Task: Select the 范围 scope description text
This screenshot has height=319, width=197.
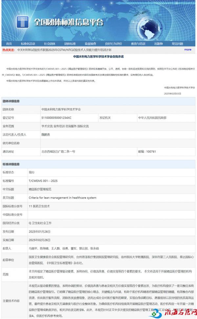Action: point(110,274)
